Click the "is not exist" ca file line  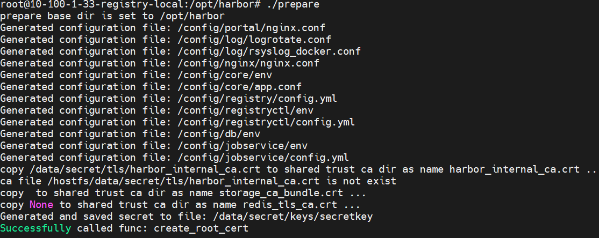tap(198, 181)
